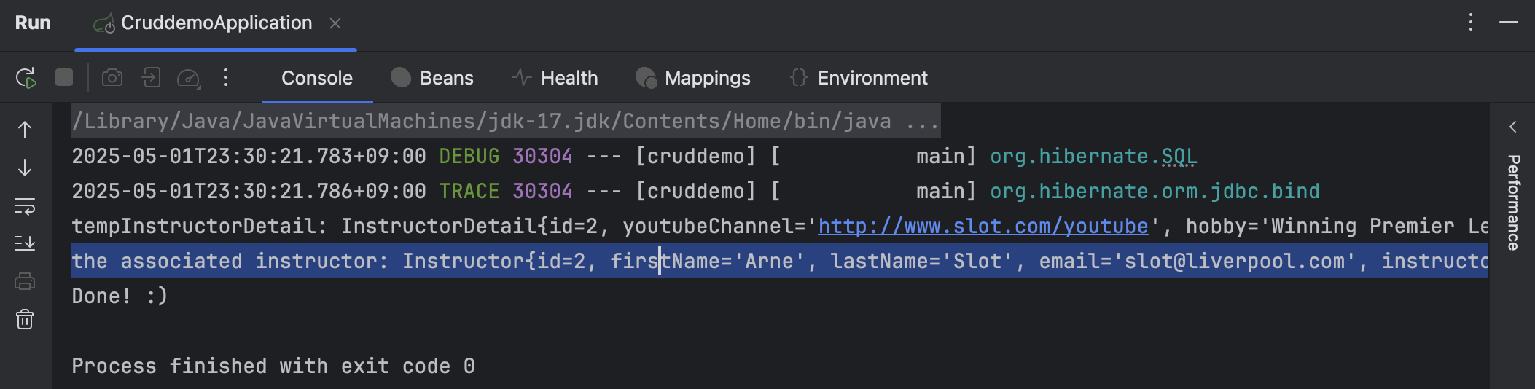Stop the running process
This screenshot has height=389, width=1535.
[x=64, y=77]
